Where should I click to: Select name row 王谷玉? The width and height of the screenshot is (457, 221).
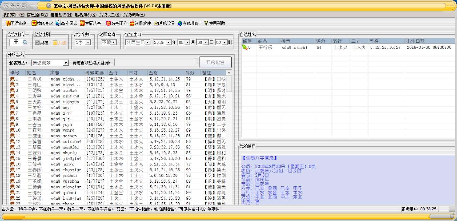(118, 124)
